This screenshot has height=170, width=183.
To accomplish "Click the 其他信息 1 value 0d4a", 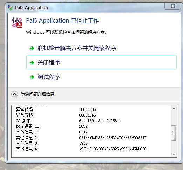I will 83,132.
